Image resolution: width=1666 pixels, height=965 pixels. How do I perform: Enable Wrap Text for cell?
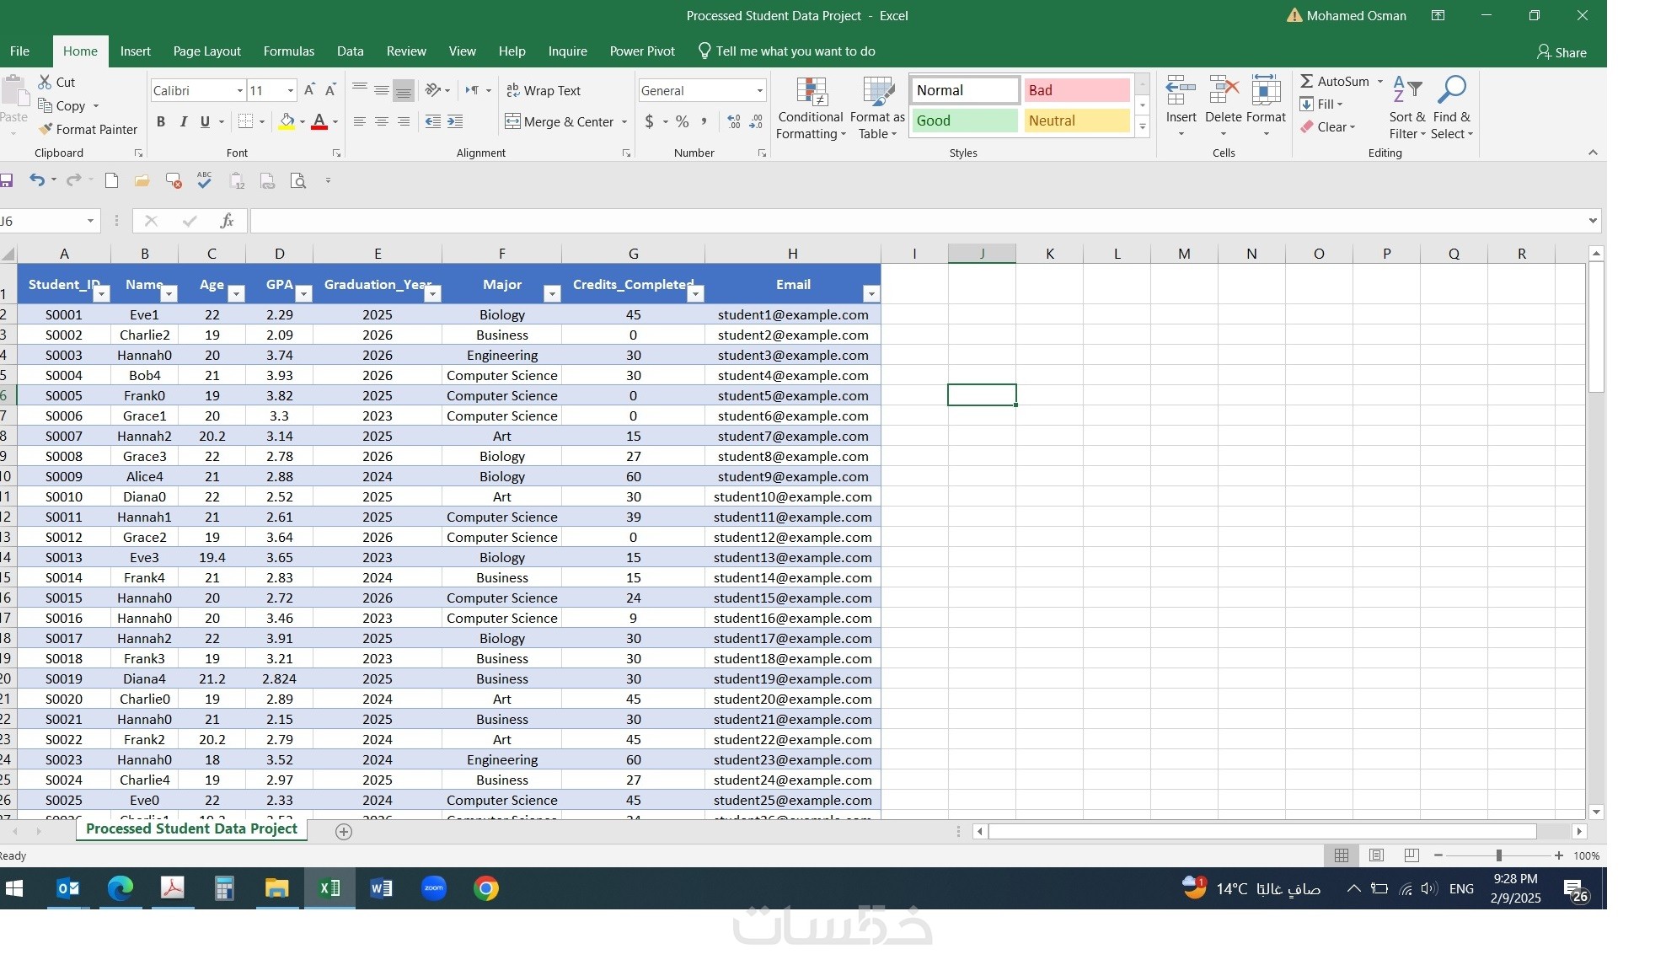[544, 90]
